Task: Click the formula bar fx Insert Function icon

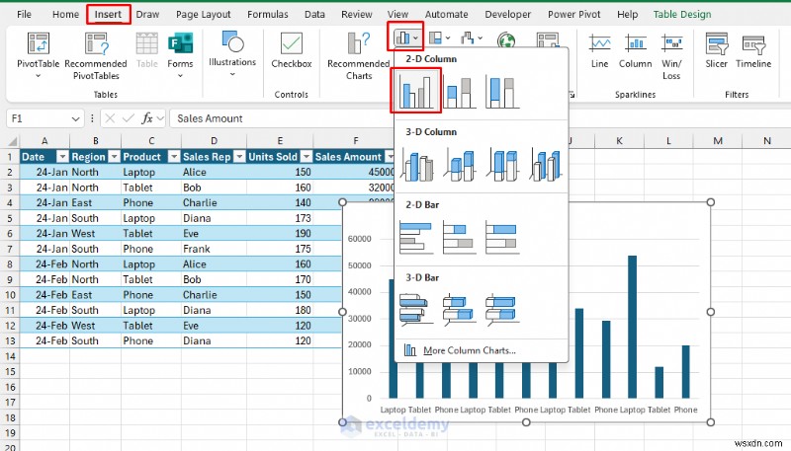Action: click(x=147, y=118)
